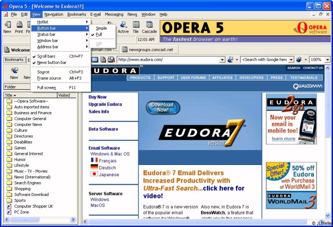Click the globe search icon

tap(299, 60)
